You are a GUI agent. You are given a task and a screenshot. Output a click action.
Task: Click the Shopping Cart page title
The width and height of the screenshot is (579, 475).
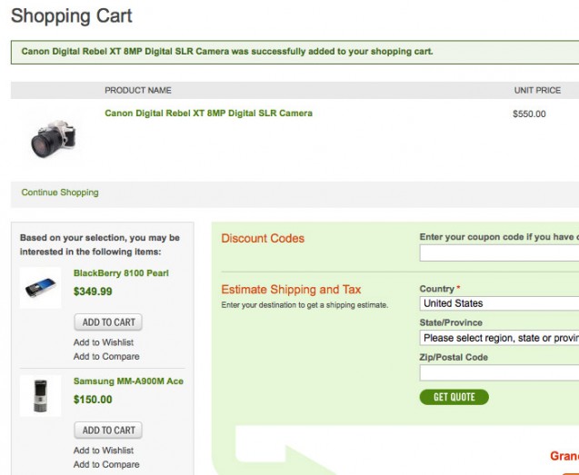pos(71,15)
